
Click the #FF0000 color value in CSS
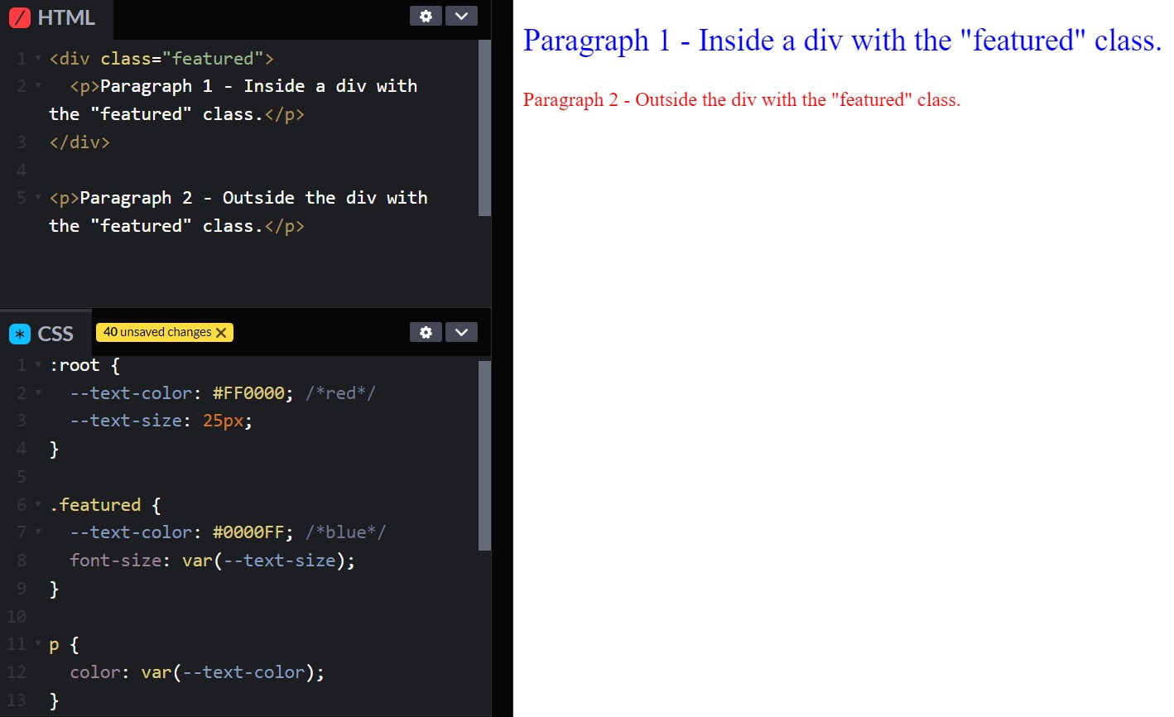coord(248,393)
